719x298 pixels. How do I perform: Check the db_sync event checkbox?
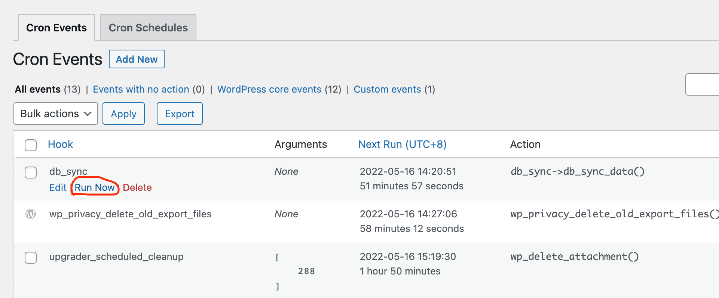pos(31,173)
